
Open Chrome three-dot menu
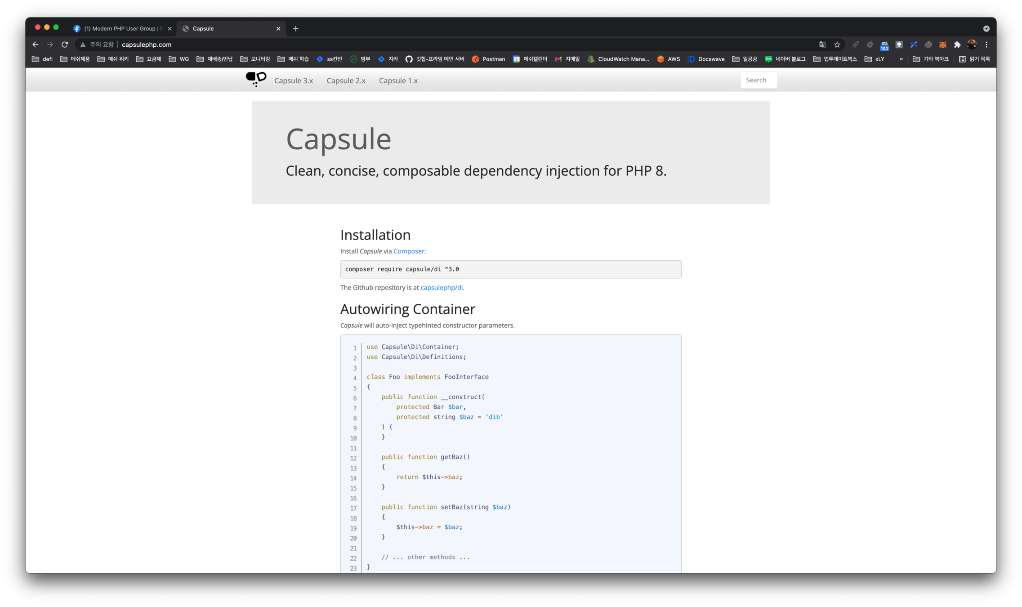point(986,45)
